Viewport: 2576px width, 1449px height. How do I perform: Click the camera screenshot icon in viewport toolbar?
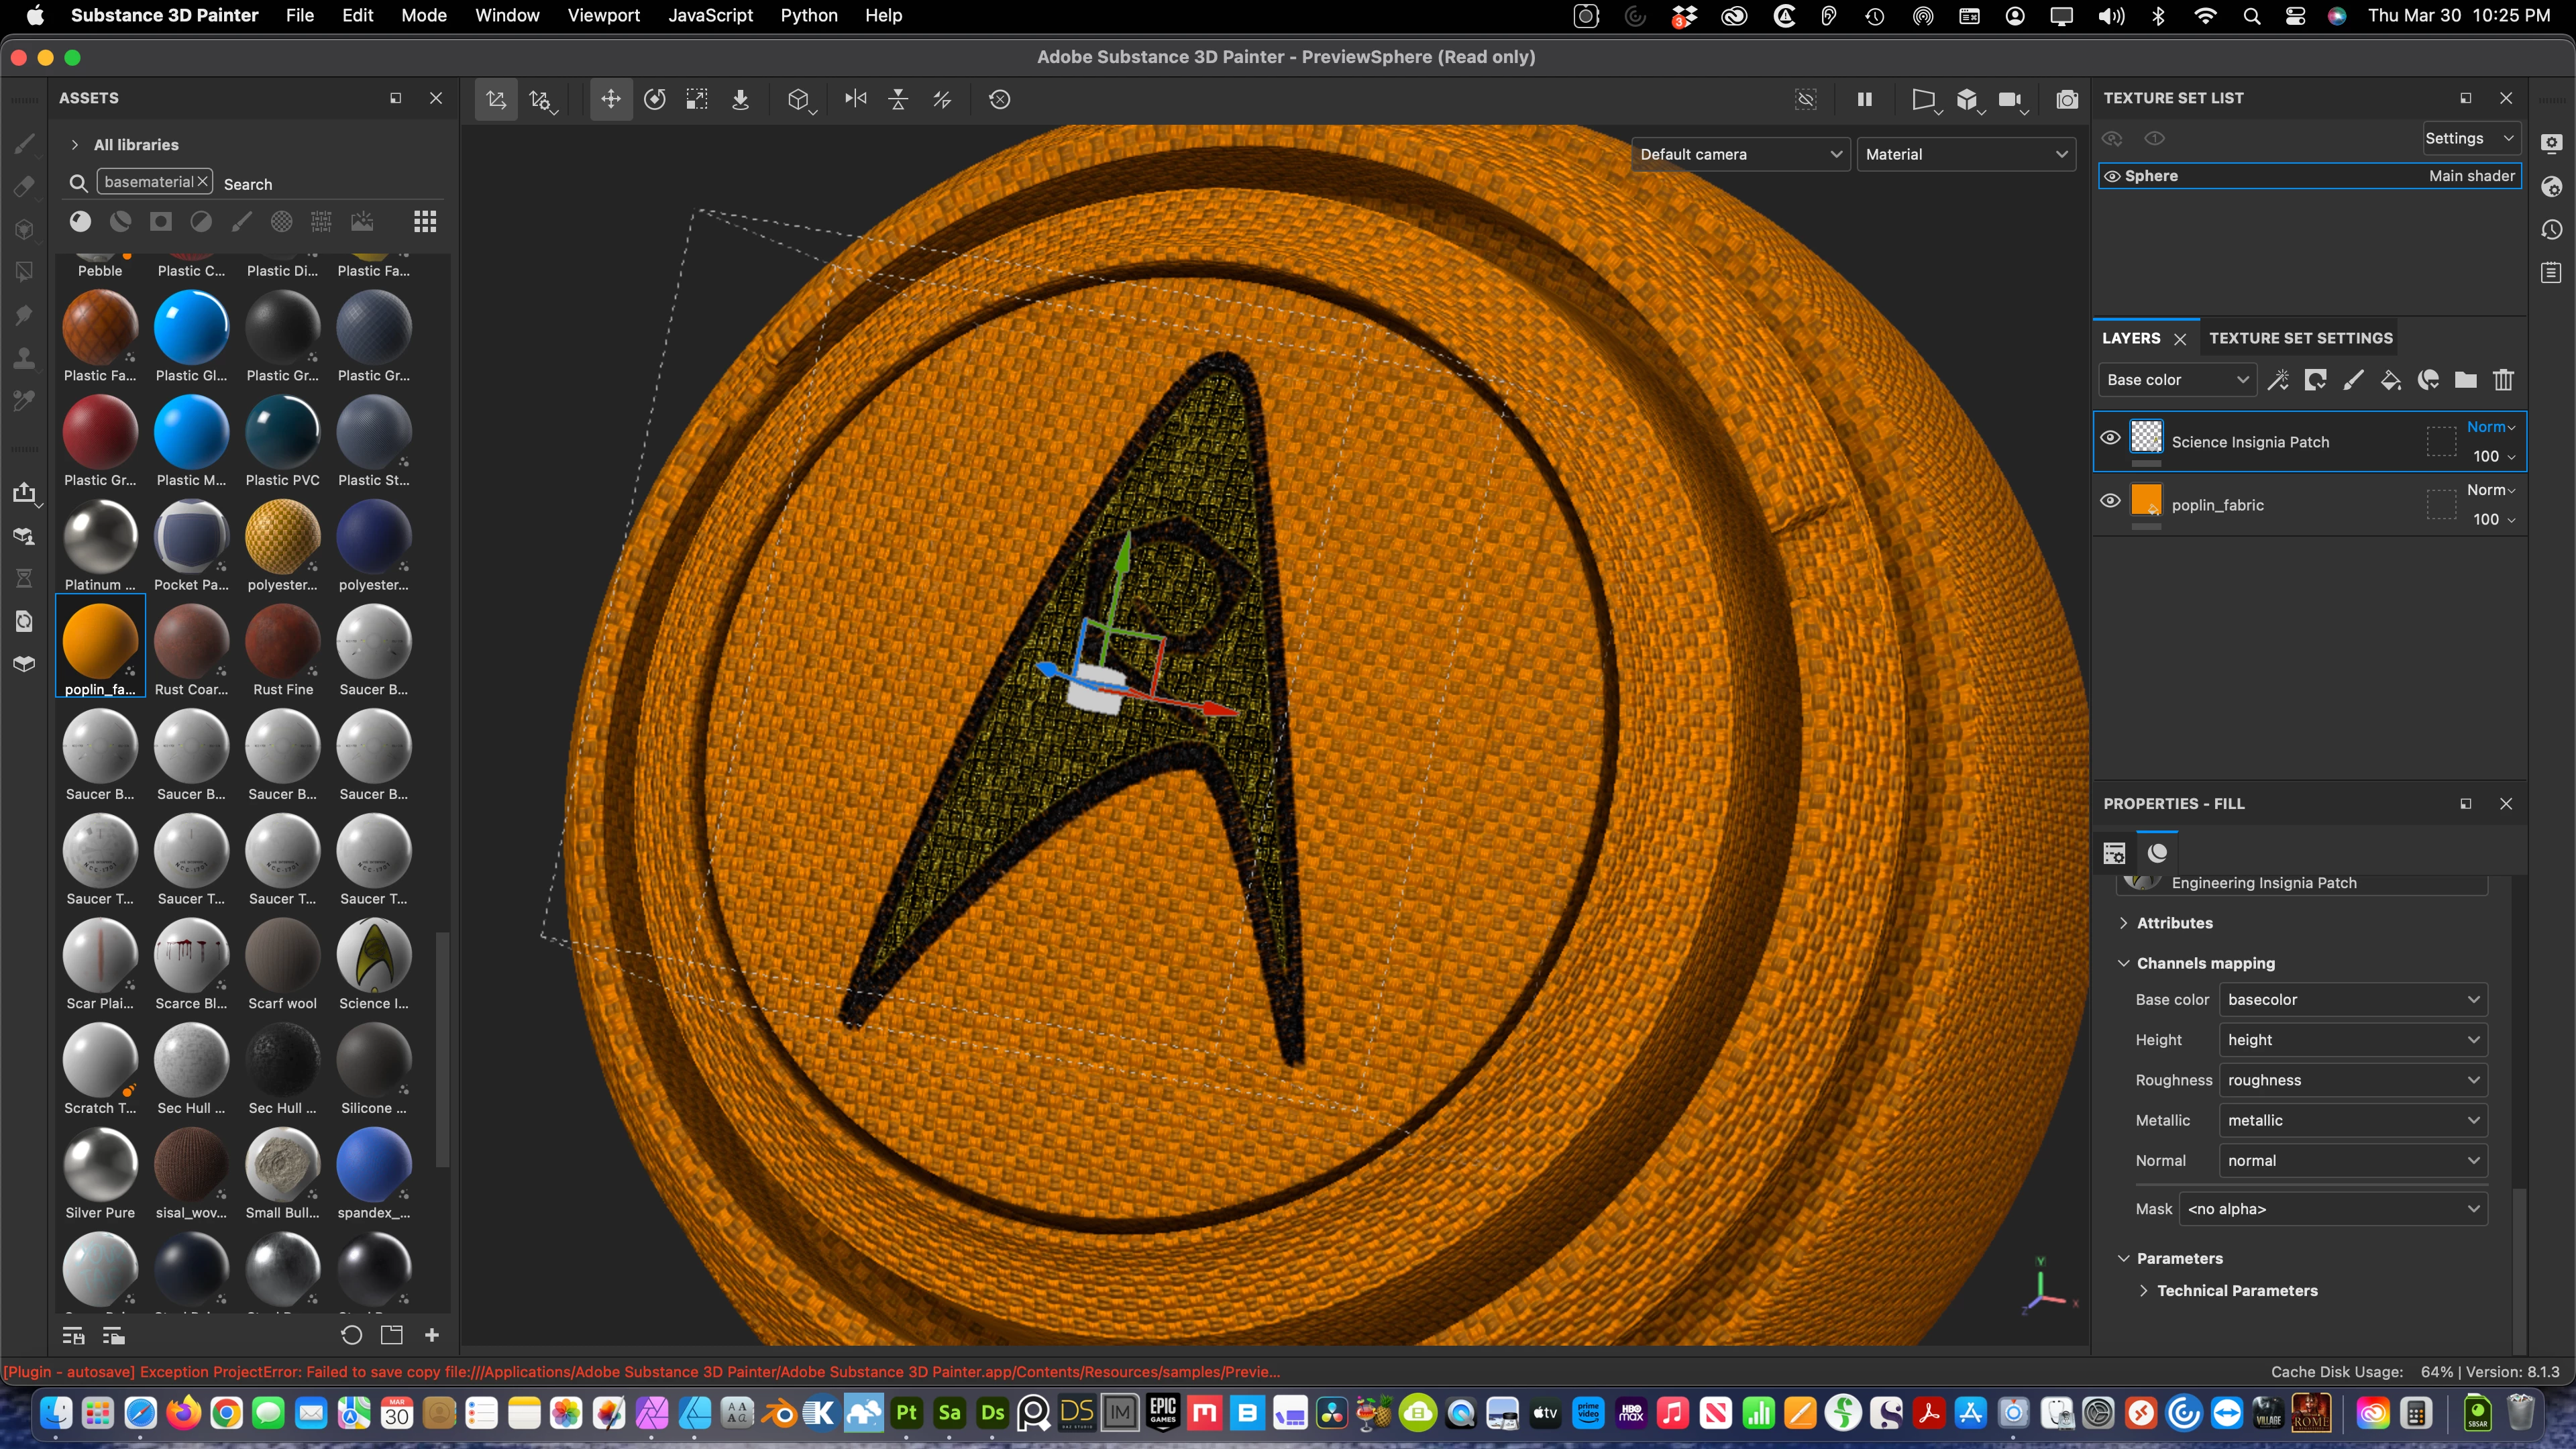click(x=2067, y=99)
